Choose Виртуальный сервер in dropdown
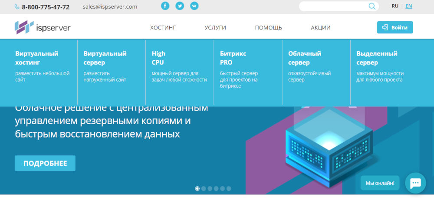The height and width of the screenshot is (200, 434). 105,58
